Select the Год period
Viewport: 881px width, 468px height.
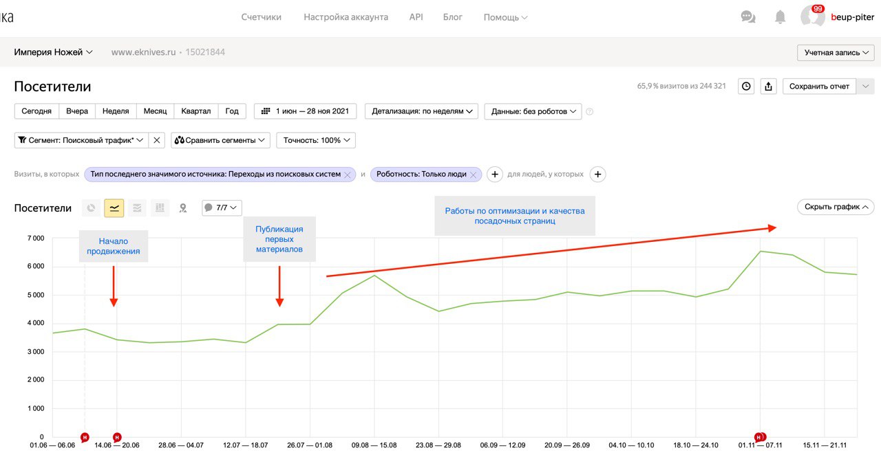232,111
